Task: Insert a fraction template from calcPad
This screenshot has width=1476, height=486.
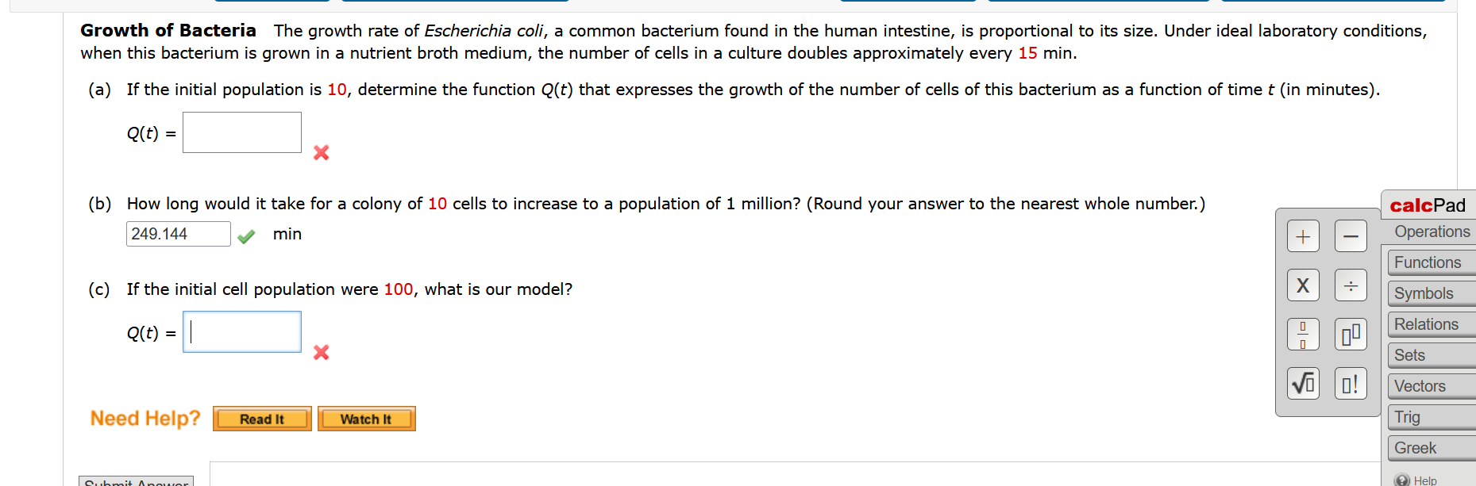Action: click(x=1302, y=335)
